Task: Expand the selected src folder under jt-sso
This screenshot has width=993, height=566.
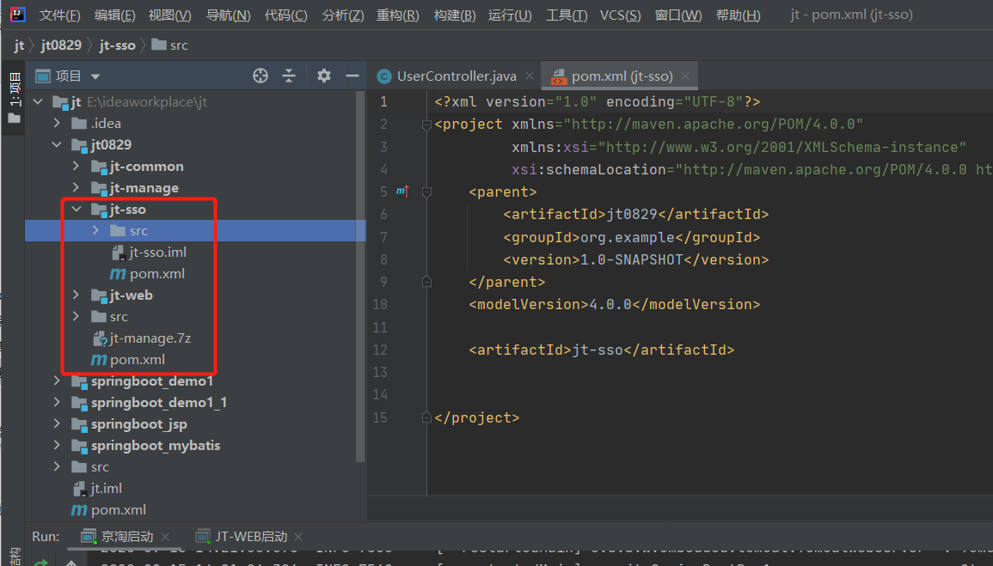Action: 95,231
